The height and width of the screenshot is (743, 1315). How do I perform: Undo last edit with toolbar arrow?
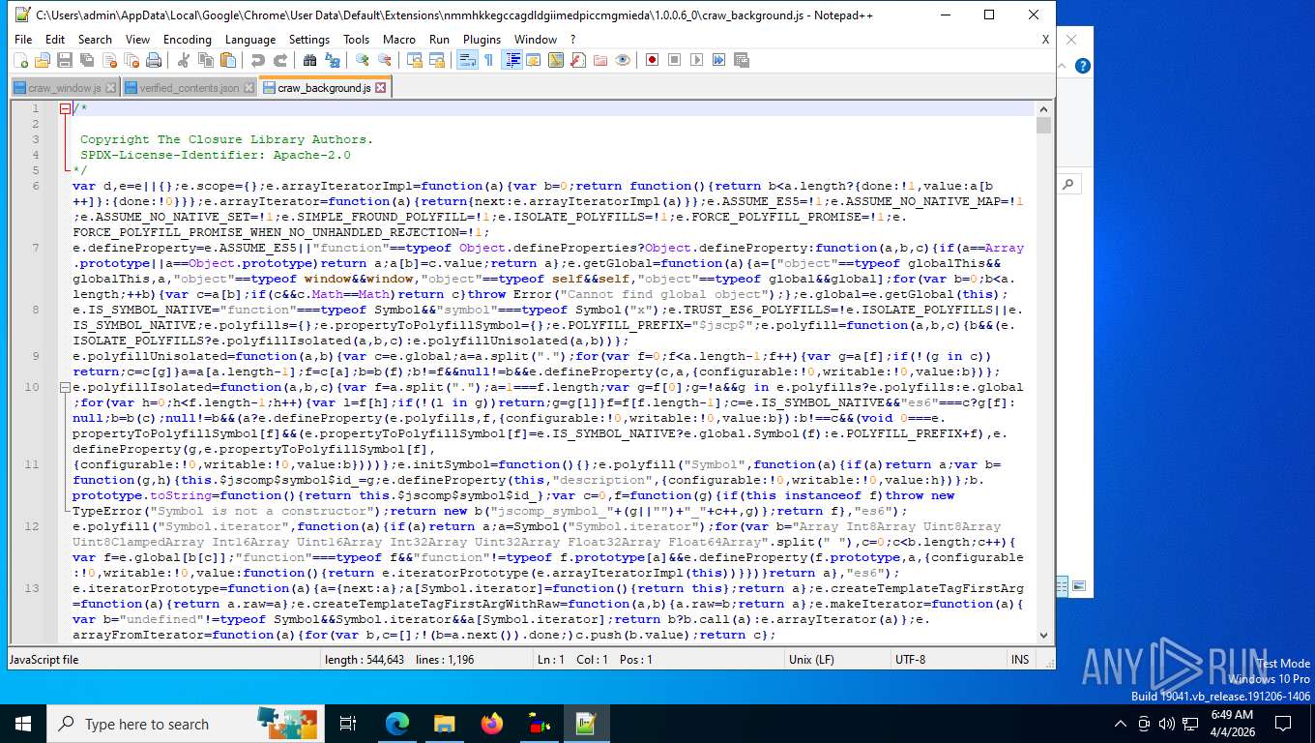(x=257, y=60)
